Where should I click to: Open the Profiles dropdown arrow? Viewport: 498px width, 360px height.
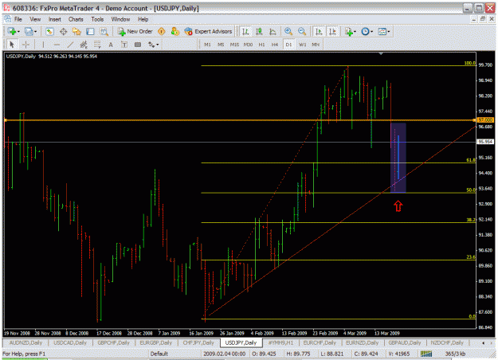[x=36, y=31]
